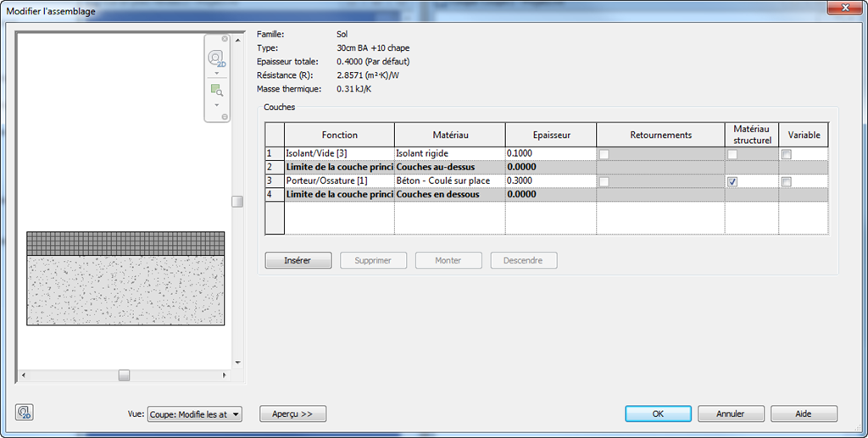
Task: Close the Modifier l'assemblage dialog window
Action: [844, 11]
